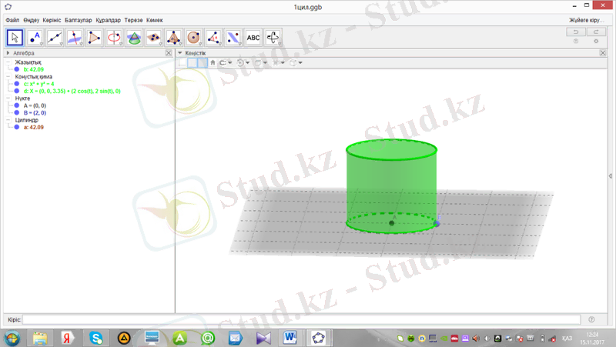Open the Құралдар menu
This screenshot has height=347, width=616.
(108, 19)
